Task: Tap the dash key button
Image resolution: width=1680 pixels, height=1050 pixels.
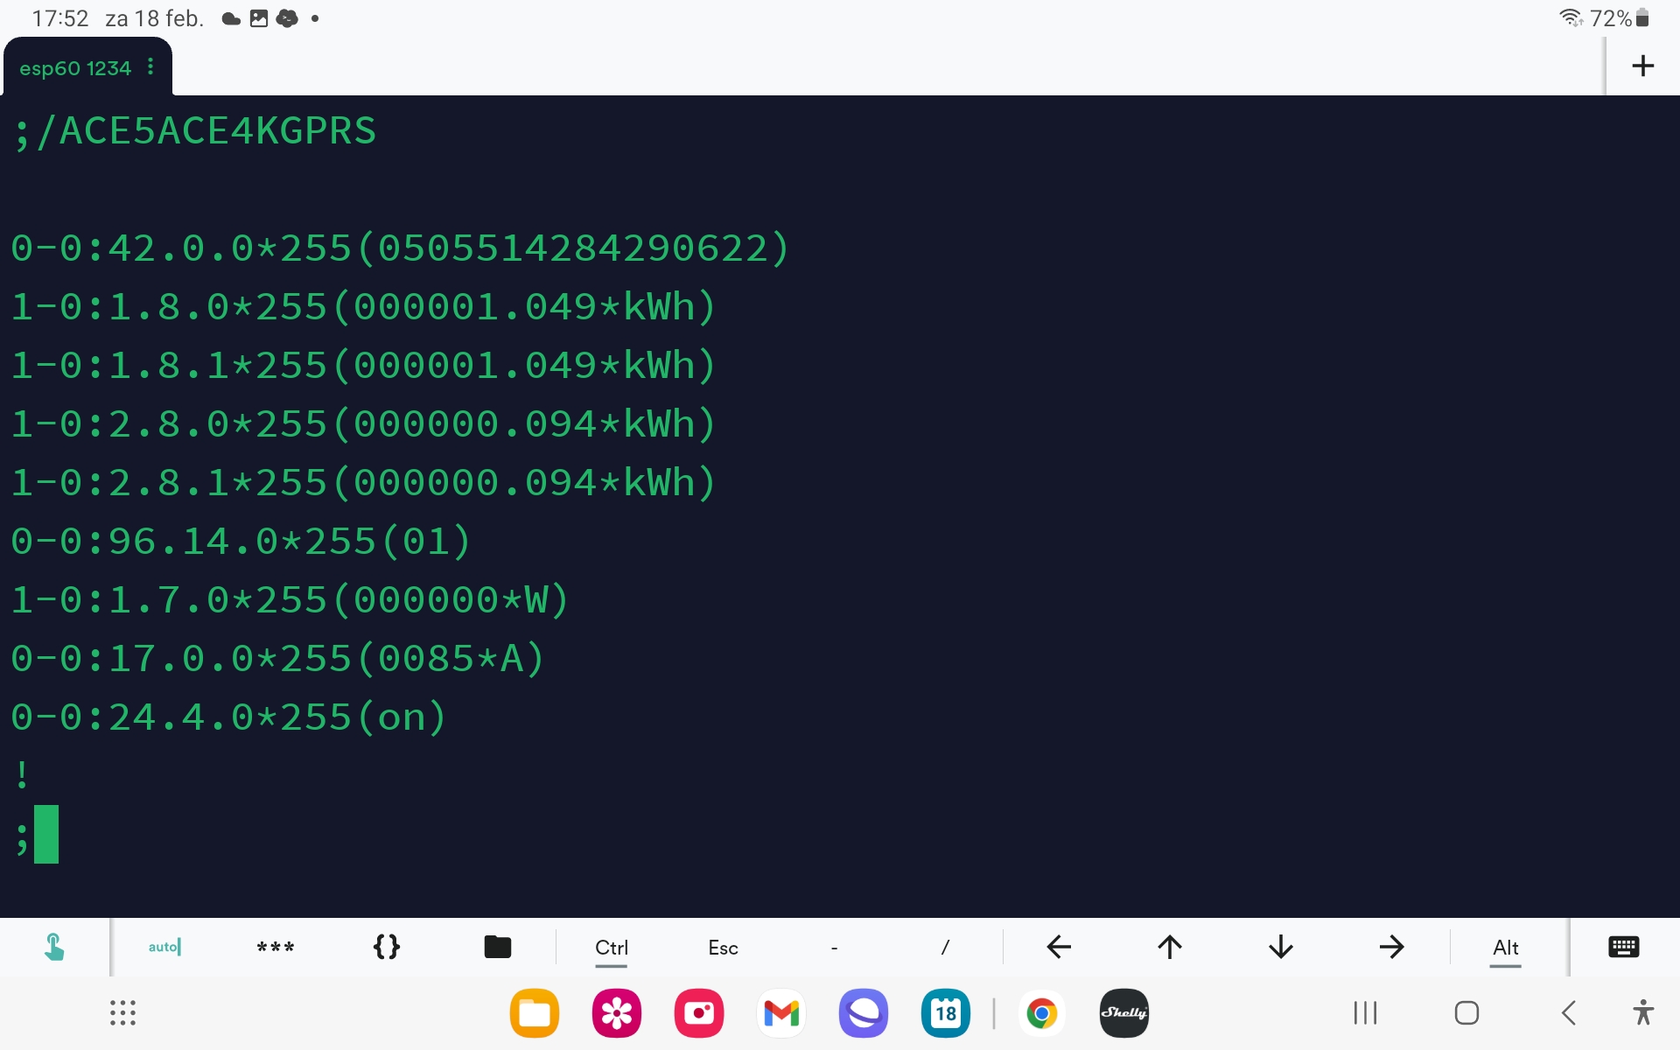Action: coord(834,948)
